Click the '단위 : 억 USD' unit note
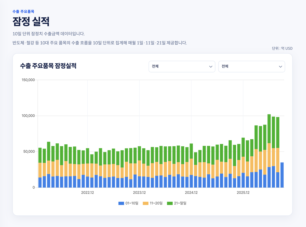Screen dimensions: 306x227 282,48
